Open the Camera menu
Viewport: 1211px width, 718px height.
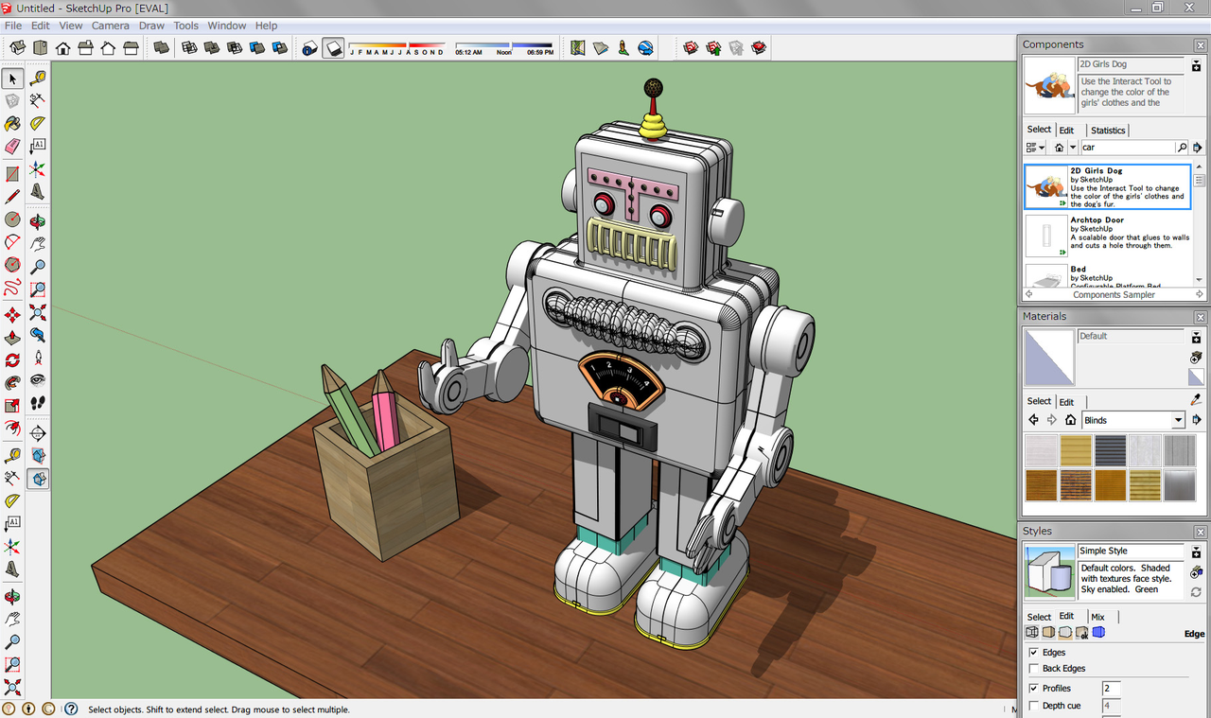click(110, 26)
